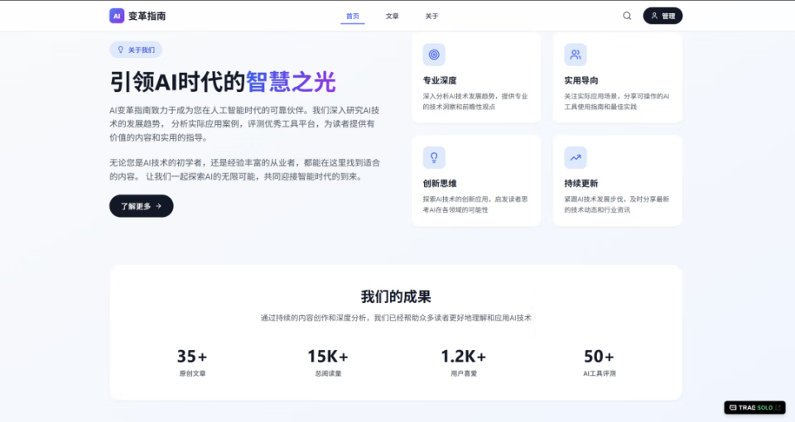Click the 15K+ 总阅读量 statistic
This screenshot has width=795, height=422.
[328, 362]
